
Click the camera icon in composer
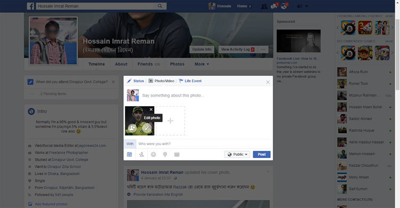[130, 155]
